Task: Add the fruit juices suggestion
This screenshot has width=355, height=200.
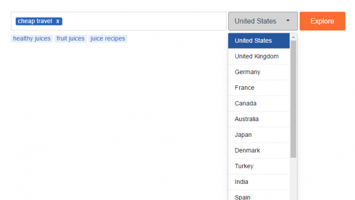Action: (x=70, y=39)
